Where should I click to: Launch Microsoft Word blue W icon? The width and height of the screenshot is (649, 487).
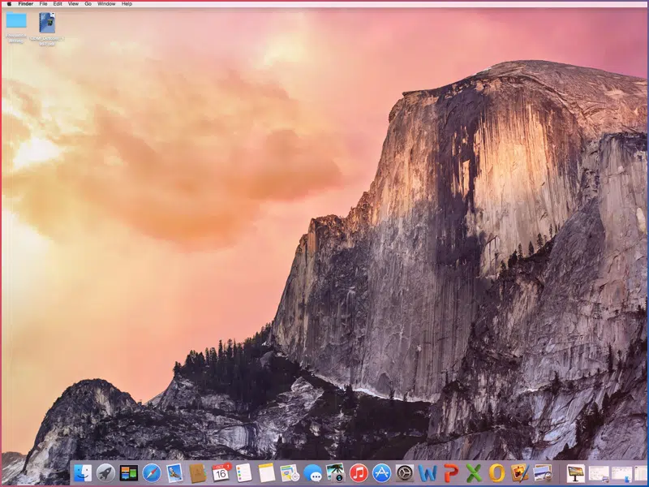(428, 473)
